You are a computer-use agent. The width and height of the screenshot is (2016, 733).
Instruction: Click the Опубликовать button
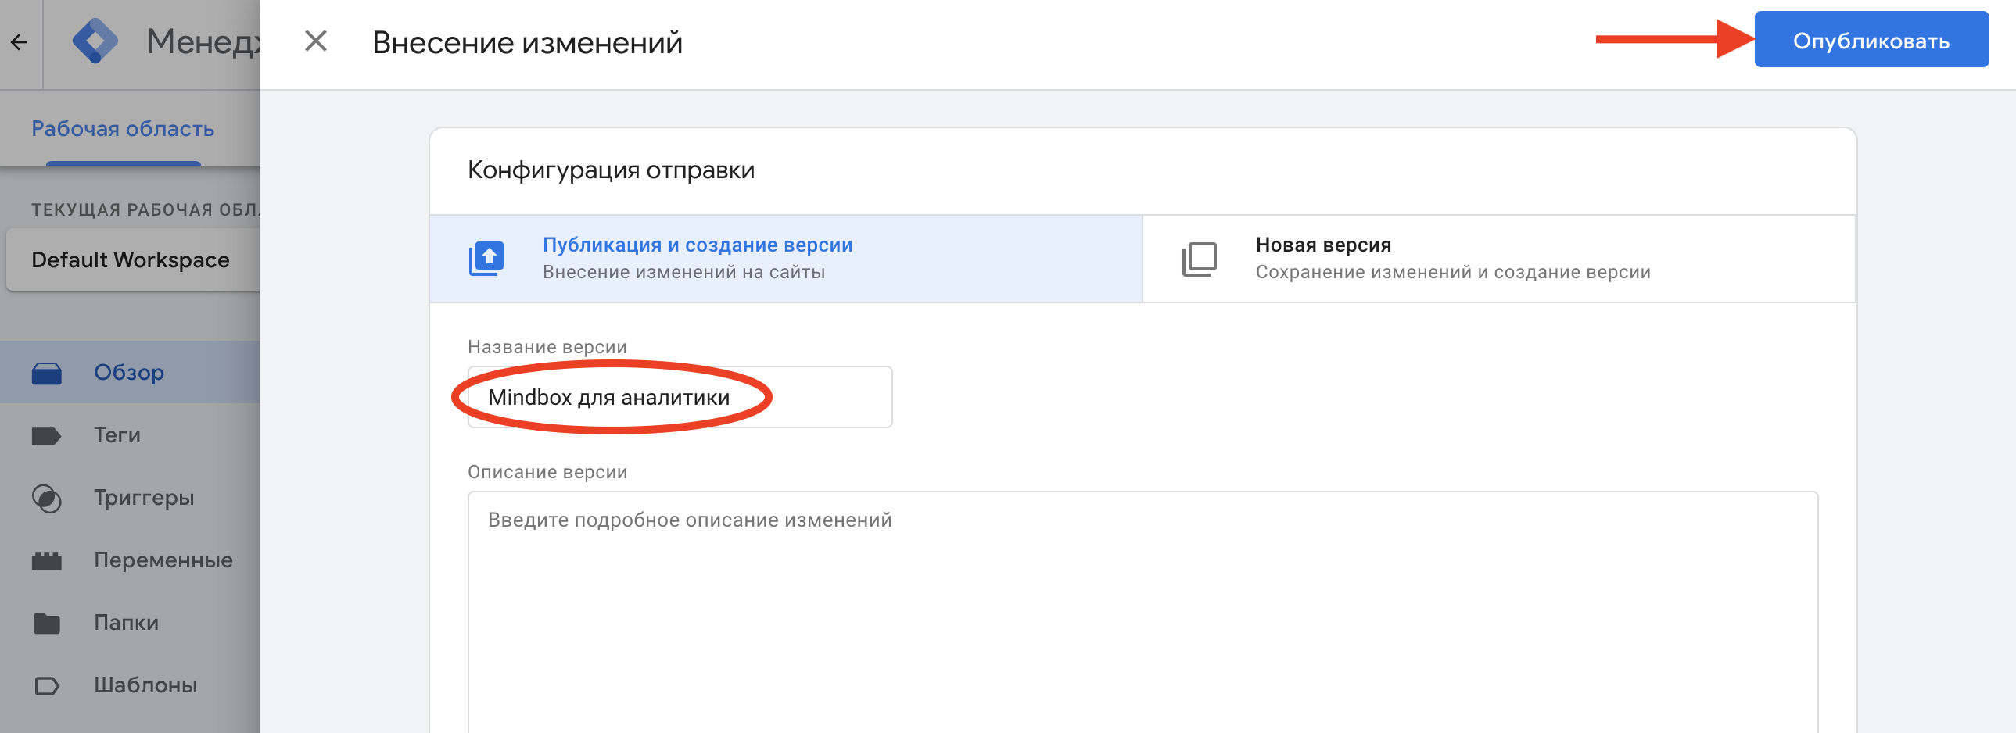[x=1871, y=40]
